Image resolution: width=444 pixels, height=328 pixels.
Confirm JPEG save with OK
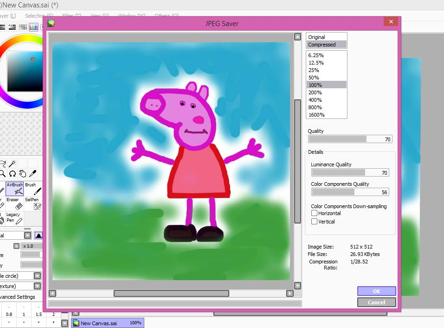point(376,291)
